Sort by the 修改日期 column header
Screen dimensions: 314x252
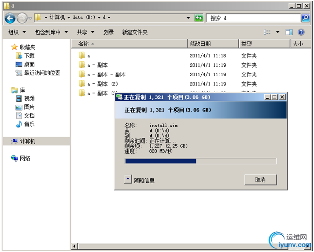(x=213, y=44)
